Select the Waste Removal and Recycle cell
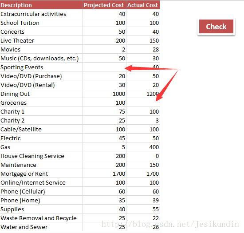Image resolution: width=244 pixels, height=233 pixels. pos(41,218)
